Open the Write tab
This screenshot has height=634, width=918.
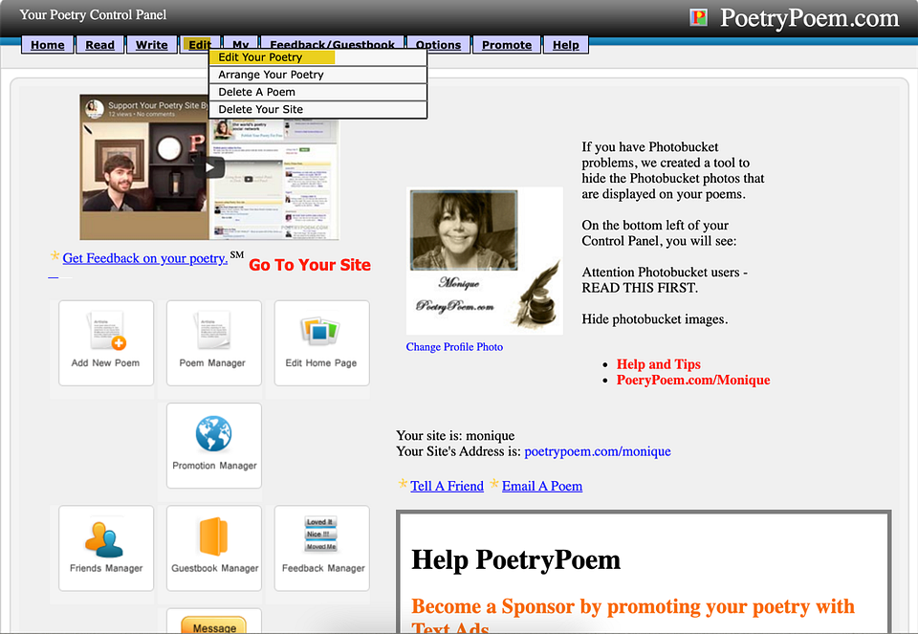[x=152, y=45]
